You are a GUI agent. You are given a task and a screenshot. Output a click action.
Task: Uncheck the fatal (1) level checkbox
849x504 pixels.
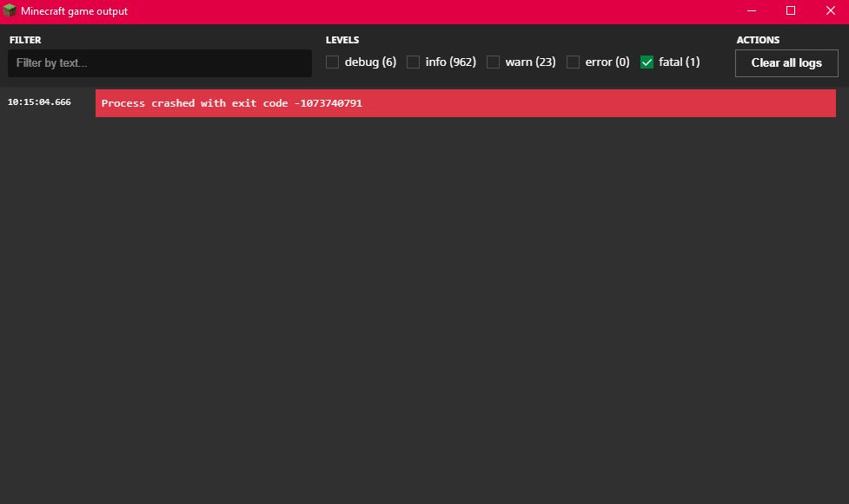tap(647, 62)
